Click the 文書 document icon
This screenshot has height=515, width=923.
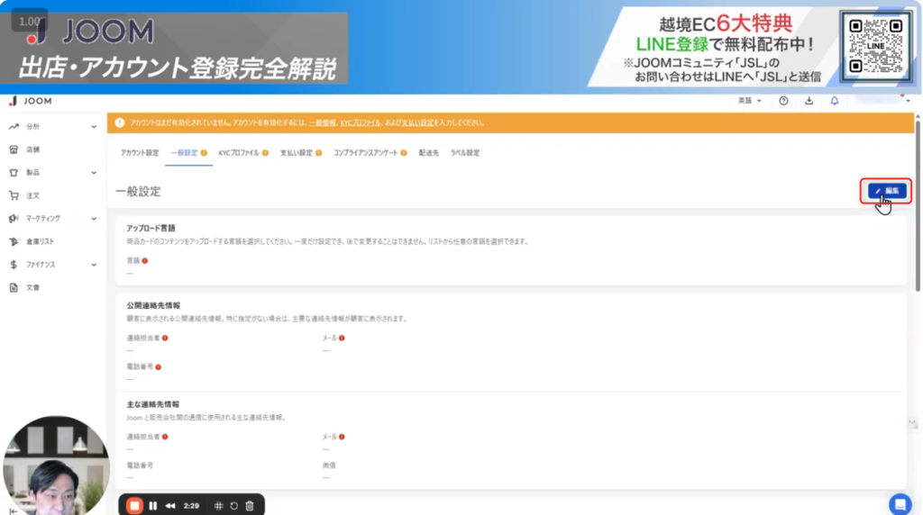pyautogui.click(x=14, y=287)
